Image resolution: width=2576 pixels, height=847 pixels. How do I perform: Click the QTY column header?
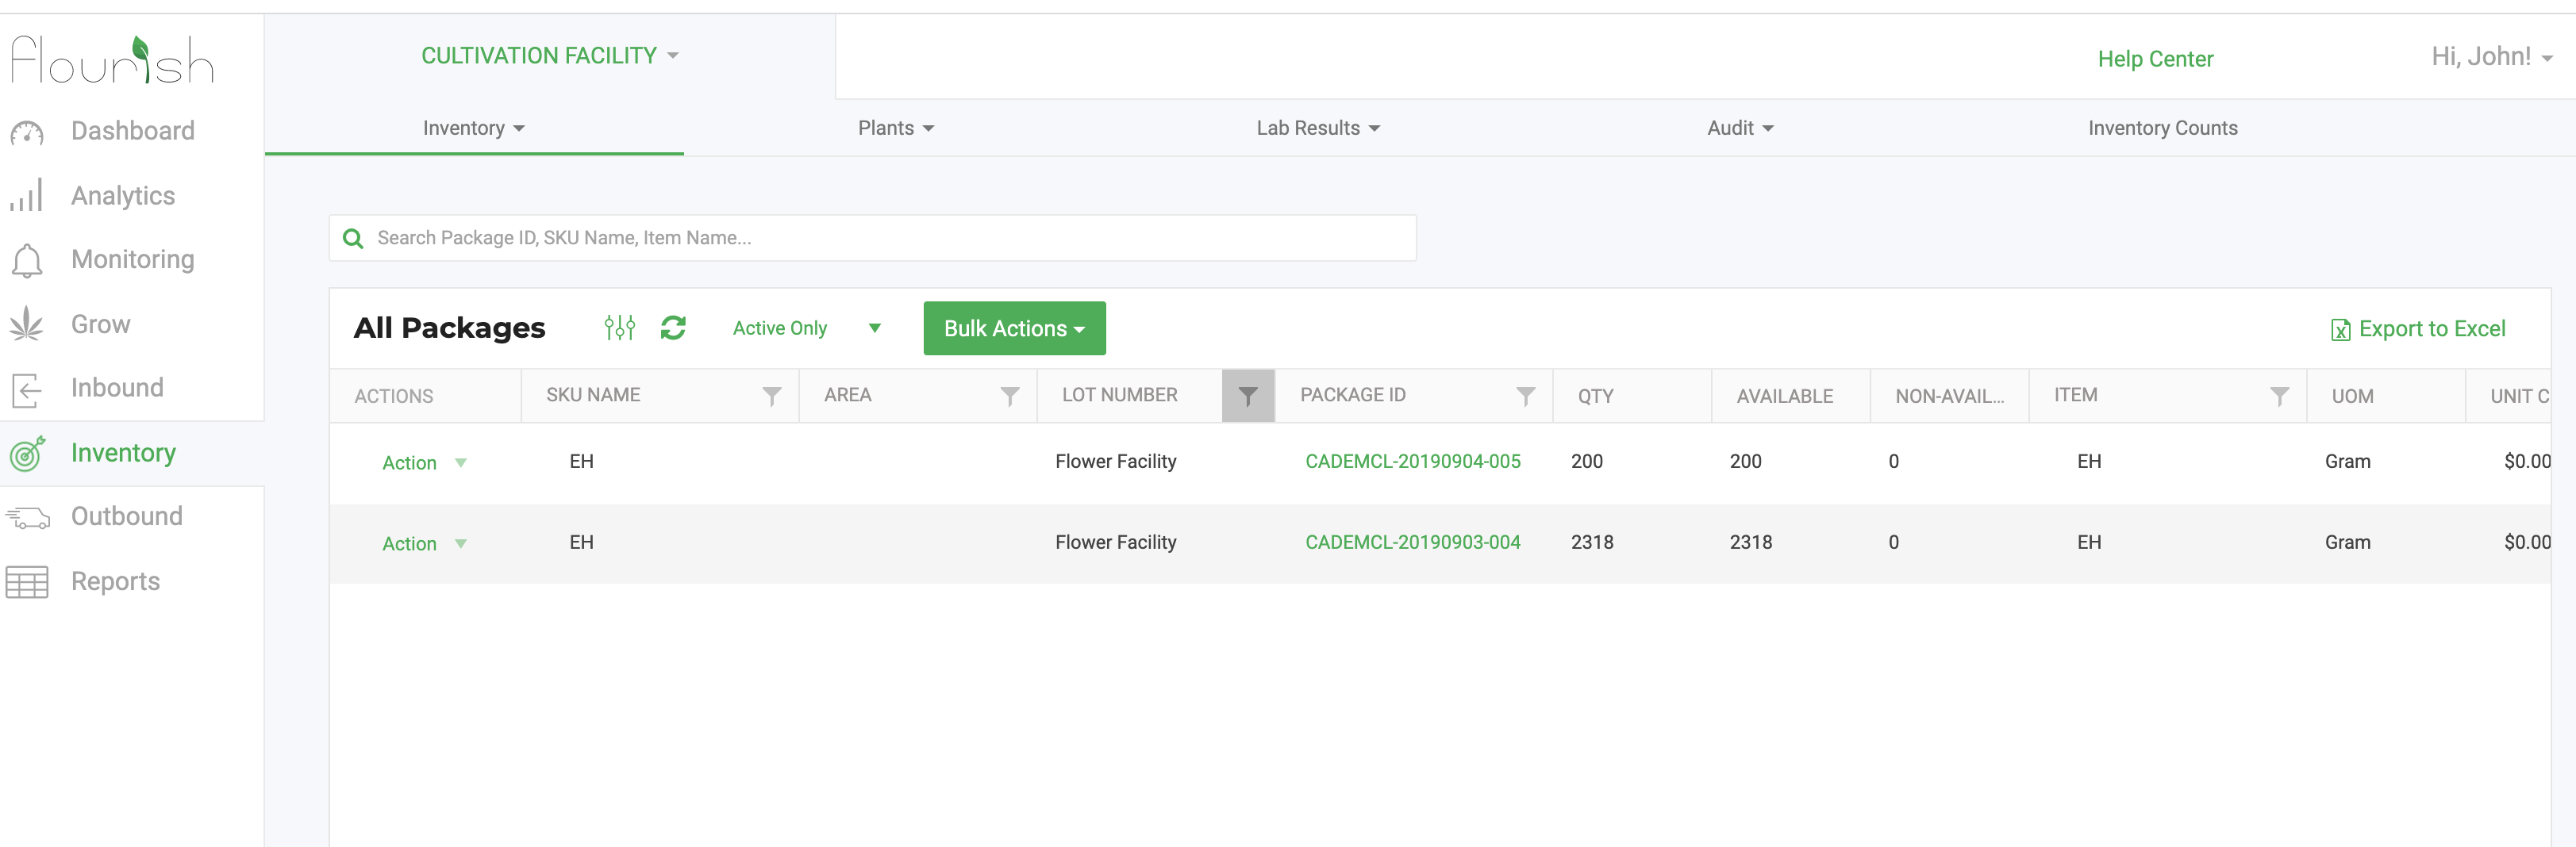1595,397
